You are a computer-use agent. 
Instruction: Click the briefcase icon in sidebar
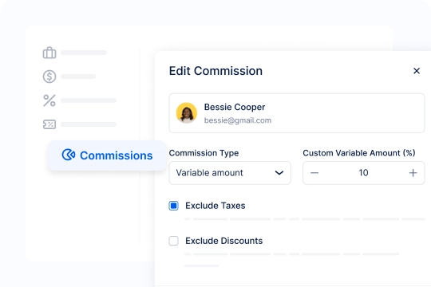click(49, 53)
